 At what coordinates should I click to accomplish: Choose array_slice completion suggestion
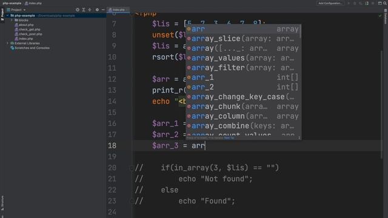click(242, 39)
